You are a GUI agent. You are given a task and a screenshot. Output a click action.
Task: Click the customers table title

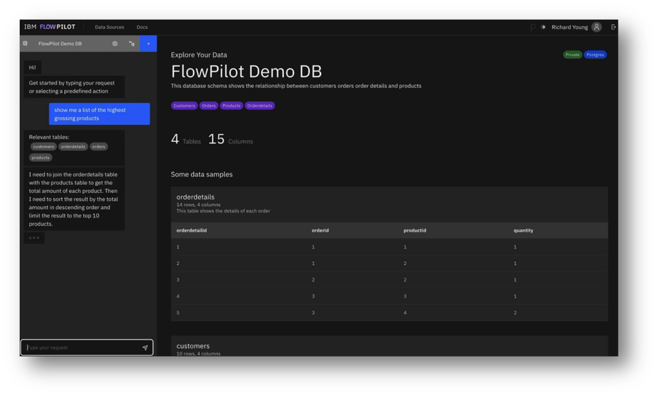pyautogui.click(x=193, y=346)
